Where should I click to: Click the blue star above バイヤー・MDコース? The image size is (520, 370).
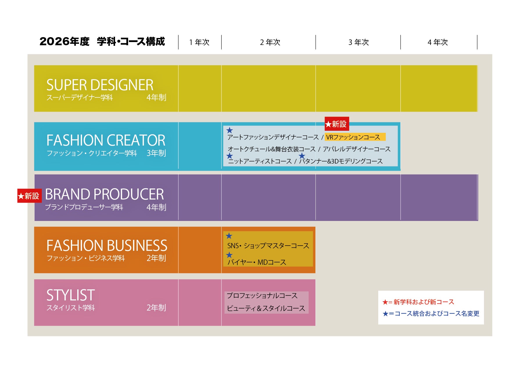[229, 255]
